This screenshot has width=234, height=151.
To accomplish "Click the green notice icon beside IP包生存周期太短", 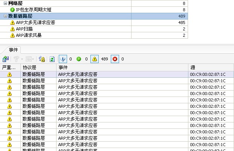I will pyautogui.click(x=12, y=10).
